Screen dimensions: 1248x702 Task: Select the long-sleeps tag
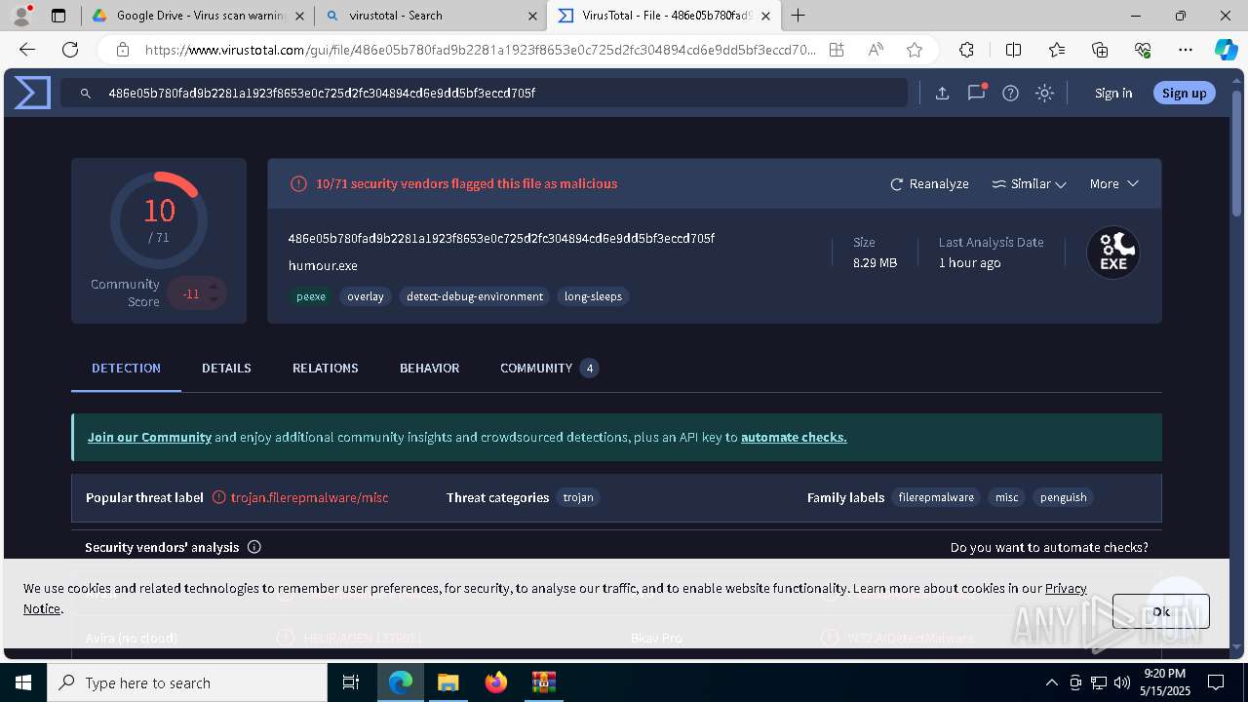(593, 296)
